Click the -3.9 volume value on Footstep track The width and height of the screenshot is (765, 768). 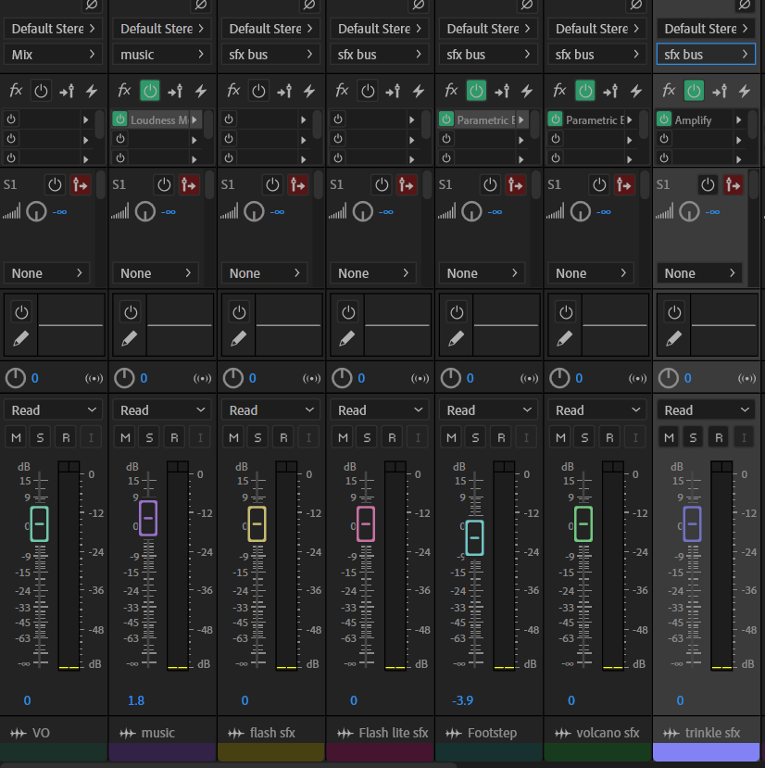pyautogui.click(x=460, y=700)
